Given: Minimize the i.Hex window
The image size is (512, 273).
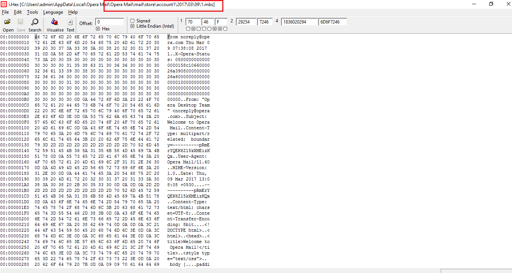Looking at the screenshot, I should (474, 4).
